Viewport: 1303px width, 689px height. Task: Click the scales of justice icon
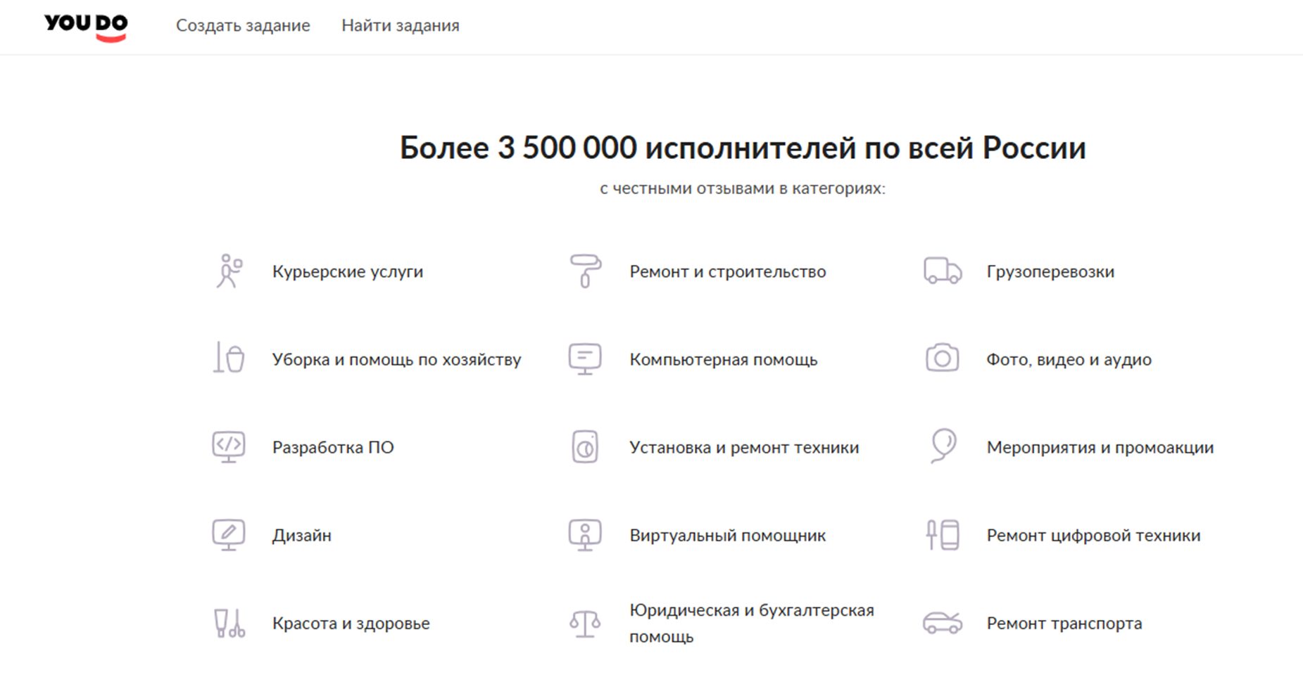(x=585, y=623)
